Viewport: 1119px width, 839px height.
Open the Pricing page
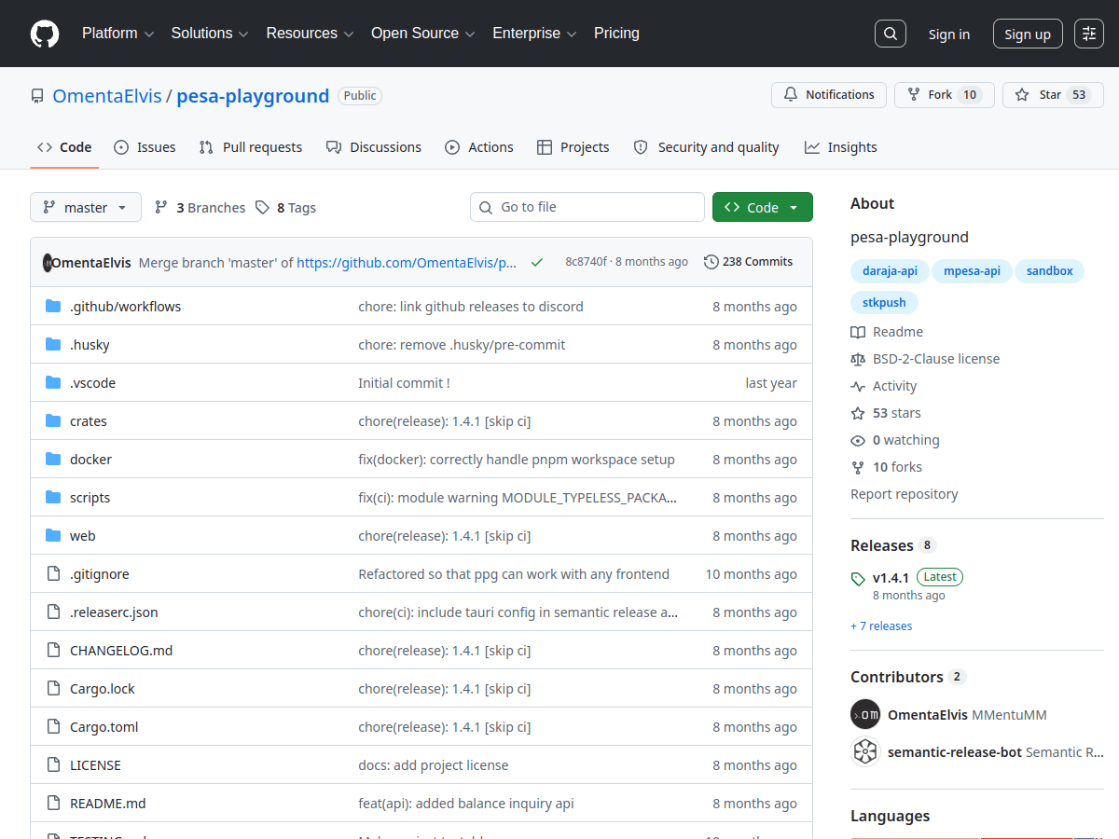(616, 34)
